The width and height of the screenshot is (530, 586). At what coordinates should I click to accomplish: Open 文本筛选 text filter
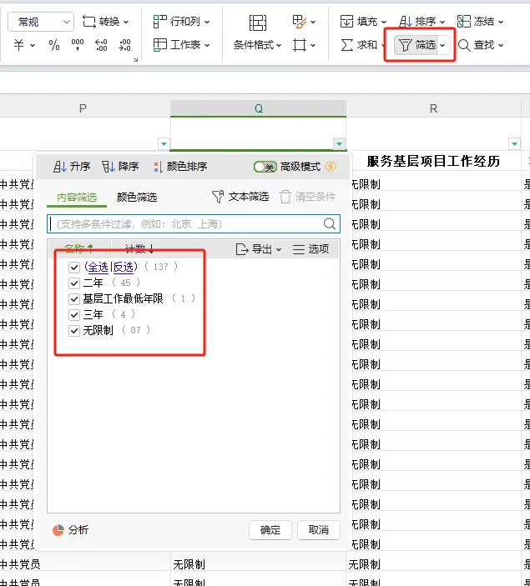pyautogui.click(x=240, y=197)
